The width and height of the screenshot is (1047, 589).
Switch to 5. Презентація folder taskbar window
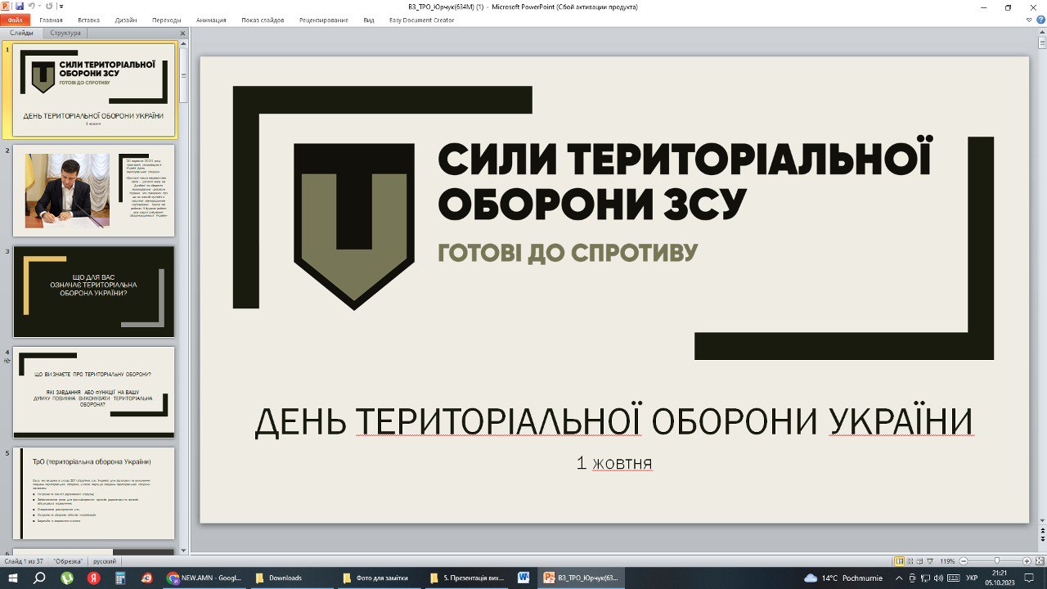point(467,578)
